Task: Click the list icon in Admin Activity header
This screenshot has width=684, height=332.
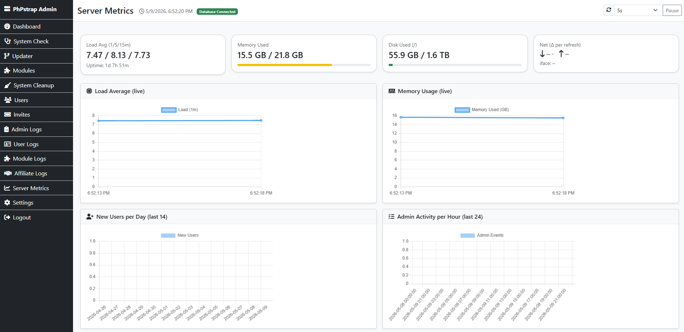Action: (392, 217)
